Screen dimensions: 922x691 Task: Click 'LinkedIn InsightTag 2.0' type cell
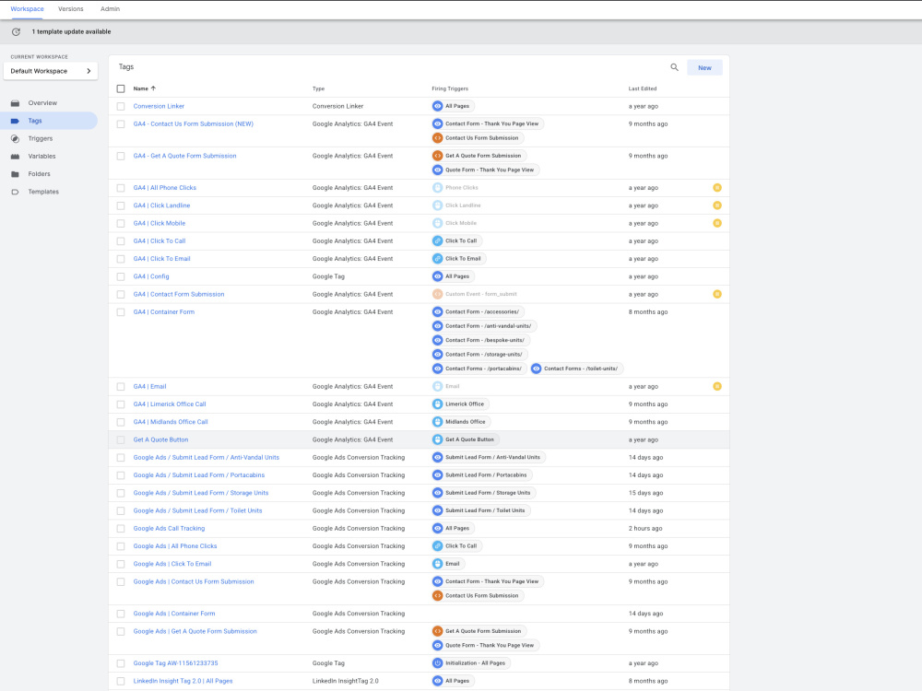tap(345, 681)
